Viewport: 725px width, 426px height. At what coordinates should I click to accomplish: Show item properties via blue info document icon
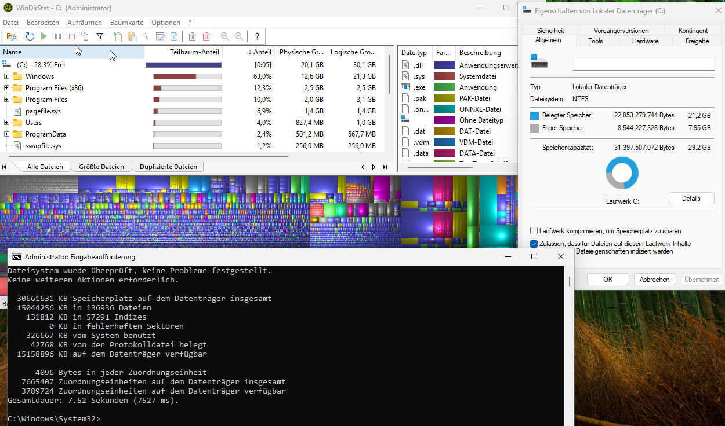click(174, 36)
